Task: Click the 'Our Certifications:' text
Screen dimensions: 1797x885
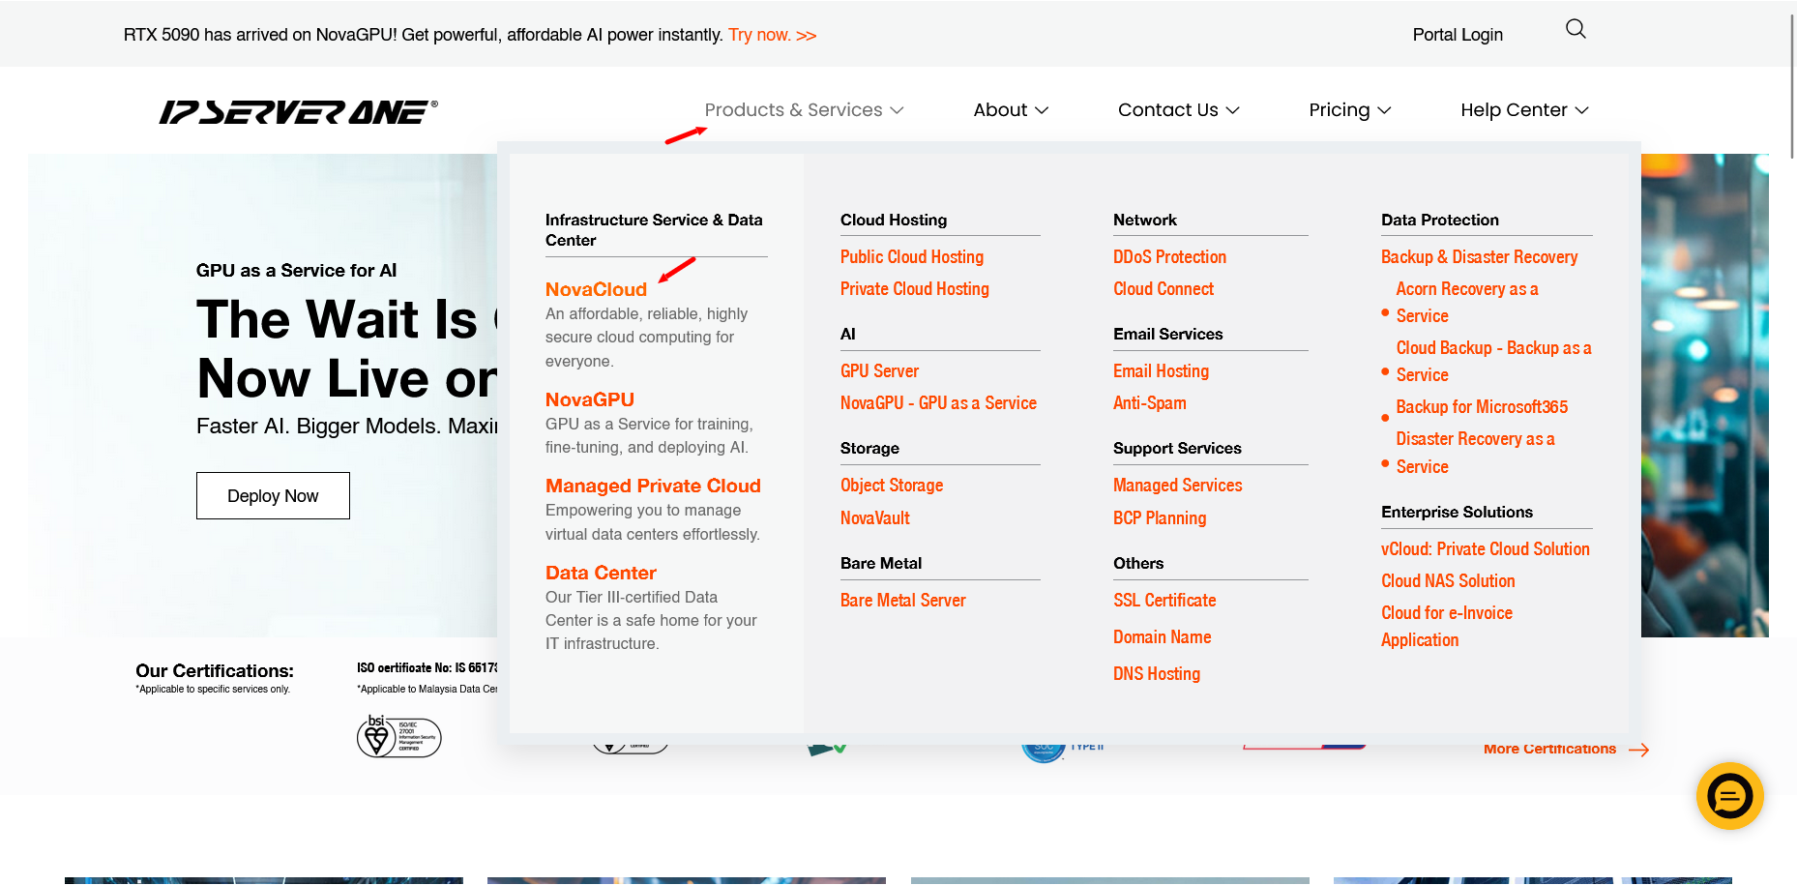Action: coord(215,670)
